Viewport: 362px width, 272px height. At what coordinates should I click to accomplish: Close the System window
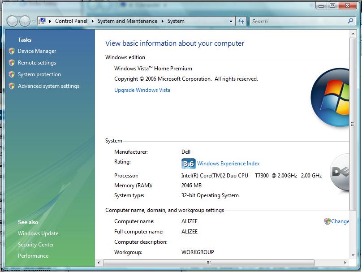pos(347,5)
